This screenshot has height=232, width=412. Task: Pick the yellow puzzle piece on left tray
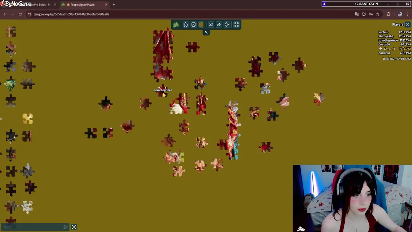pos(27,119)
